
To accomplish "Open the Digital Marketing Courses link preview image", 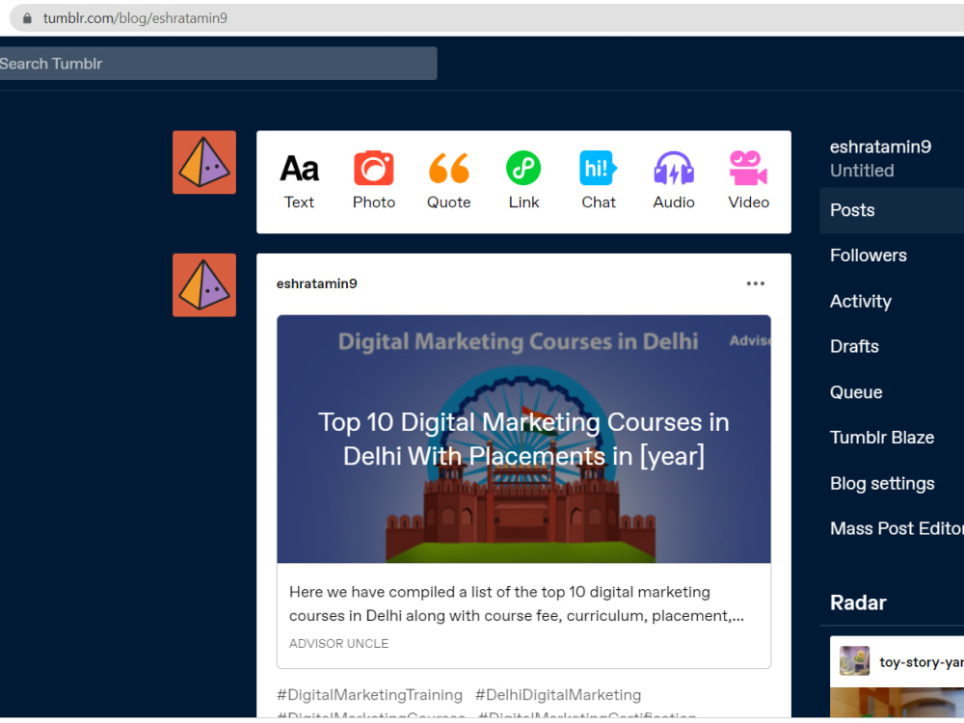I will pos(523,439).
